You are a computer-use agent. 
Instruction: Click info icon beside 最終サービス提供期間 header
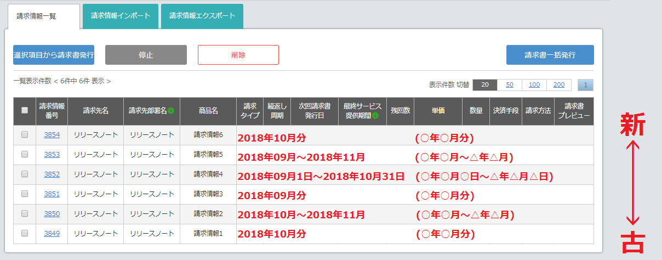pyautogui.click(x=375, y=116)
